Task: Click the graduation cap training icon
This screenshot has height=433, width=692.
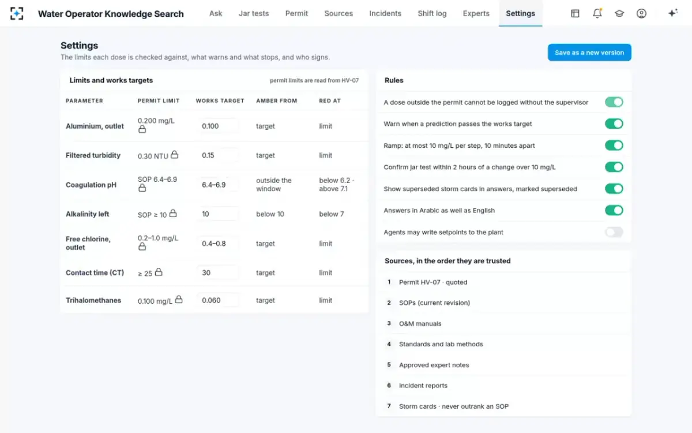Action: pos(619,13)
